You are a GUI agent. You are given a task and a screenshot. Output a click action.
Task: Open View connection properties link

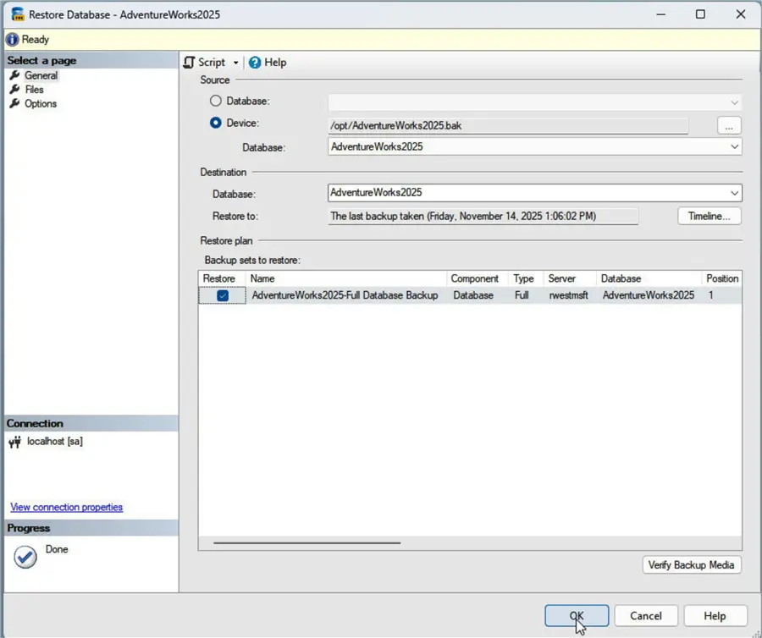pos(67,507)
